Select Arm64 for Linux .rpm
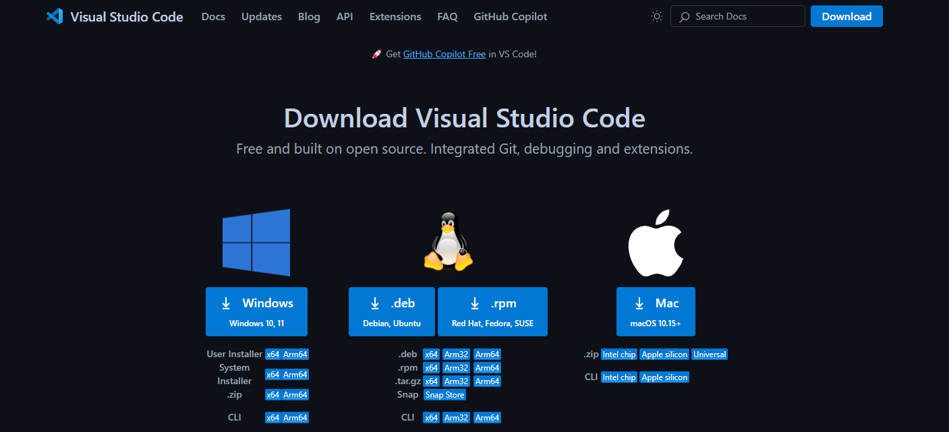949x432 pixels. [x=487, y=368]
